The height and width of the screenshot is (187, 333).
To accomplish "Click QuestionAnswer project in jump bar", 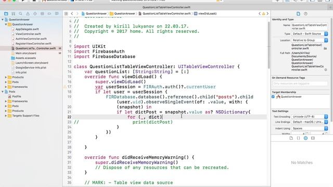I will click(94, 14).
